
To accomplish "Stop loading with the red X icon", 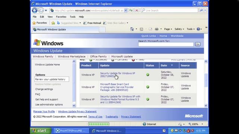I will tap(137, 10).
